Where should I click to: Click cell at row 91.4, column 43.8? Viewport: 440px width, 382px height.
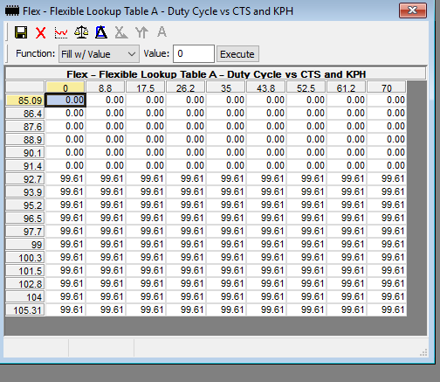(x=266, y=165)
